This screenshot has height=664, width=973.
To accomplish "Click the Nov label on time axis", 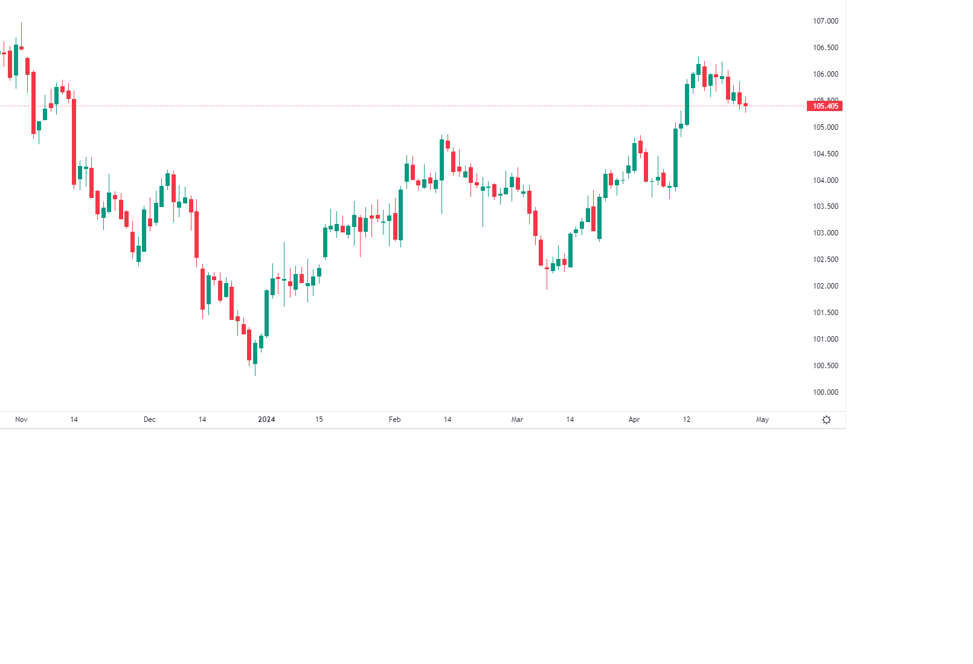I will [21, 420].
